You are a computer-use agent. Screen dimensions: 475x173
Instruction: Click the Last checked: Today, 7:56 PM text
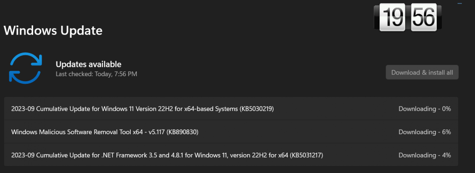point(96,74)
